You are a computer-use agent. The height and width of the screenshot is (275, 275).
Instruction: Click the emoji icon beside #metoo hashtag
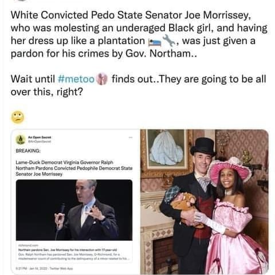tap(101, 79)
